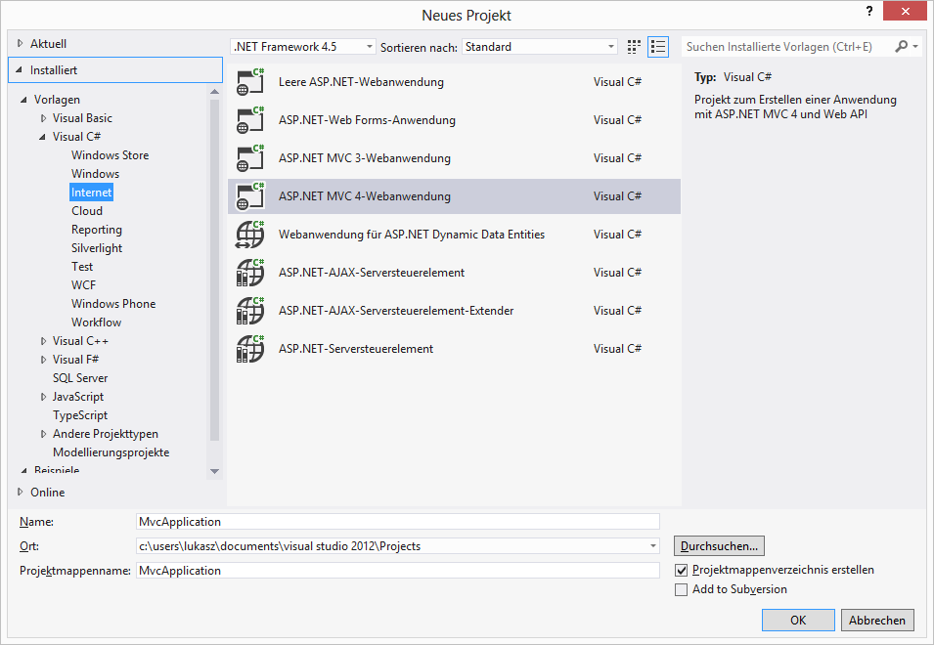Uncheck Projektmappenverzeichnis erstellen checkbox
The width and height of the screenshot is (934, 645).
click(682, 570)
